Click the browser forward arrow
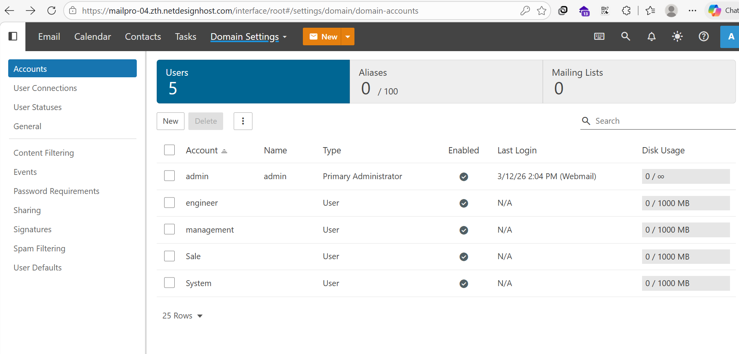The image size is (739, 354). click(x=30, y=11)
